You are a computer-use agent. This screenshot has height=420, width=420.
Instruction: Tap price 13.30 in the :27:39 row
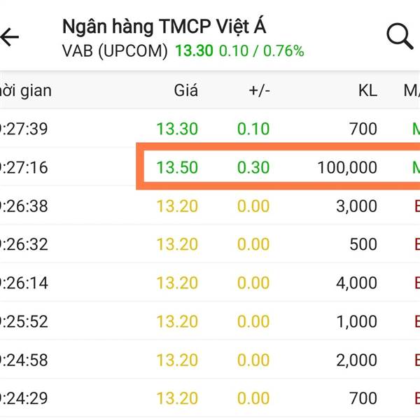pyautogui.click(x=177, y=129)
